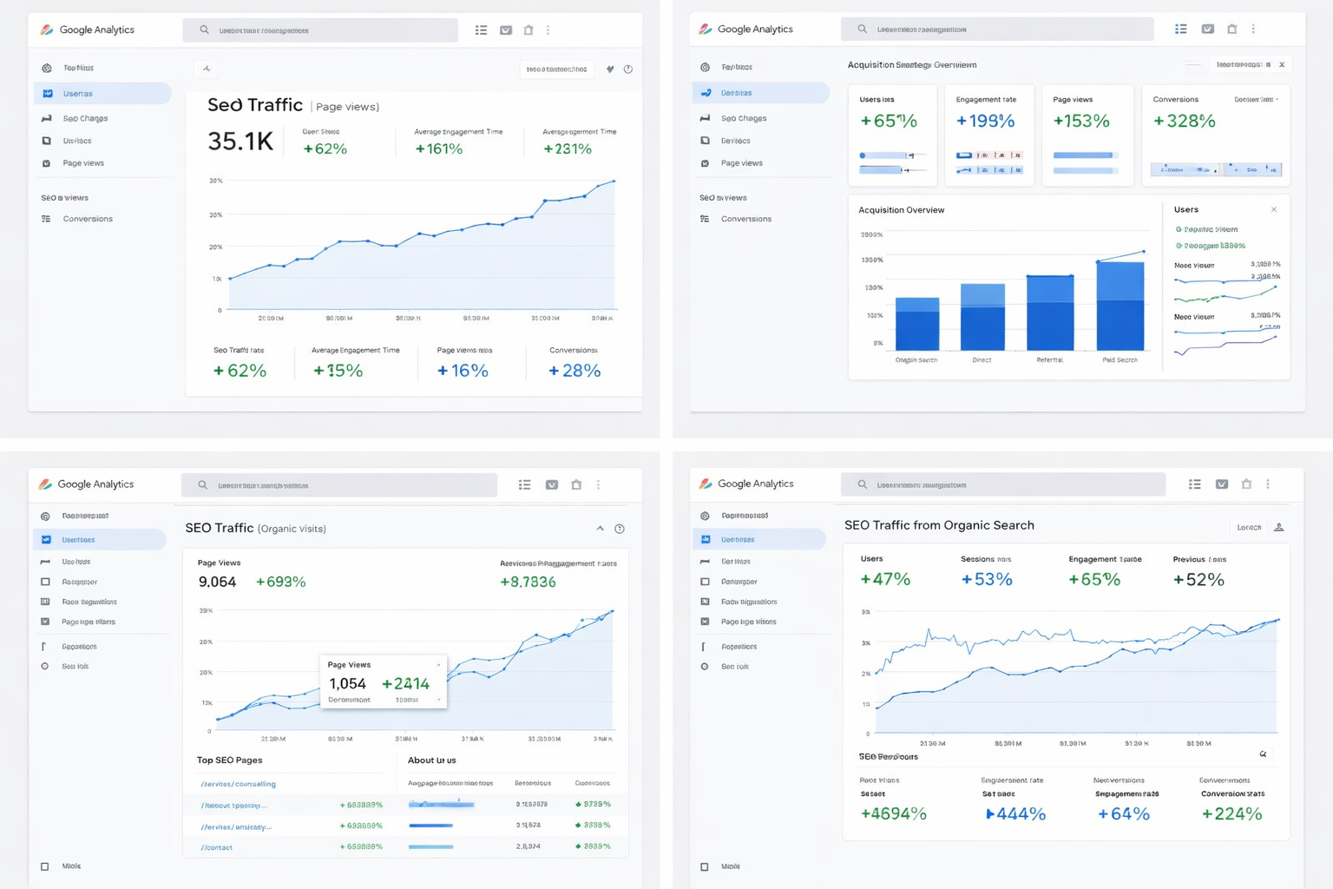Viewport: 1333px width, 889px height.
Task: Open the Page Views tooltip dropdown arrow
Action: click(437, 665)
